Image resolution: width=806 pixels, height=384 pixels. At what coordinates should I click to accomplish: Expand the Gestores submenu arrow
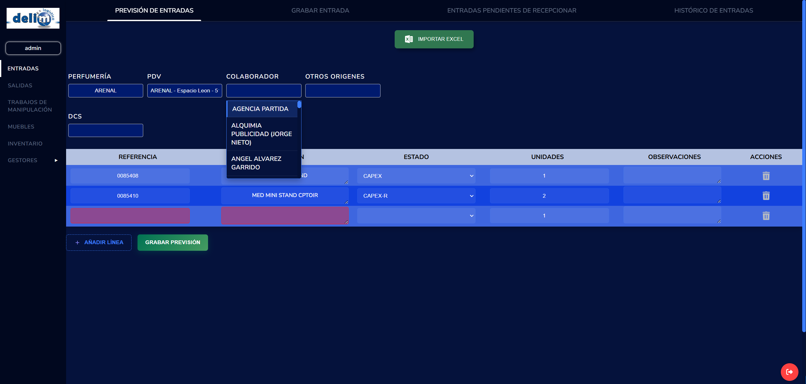(56, 161)
